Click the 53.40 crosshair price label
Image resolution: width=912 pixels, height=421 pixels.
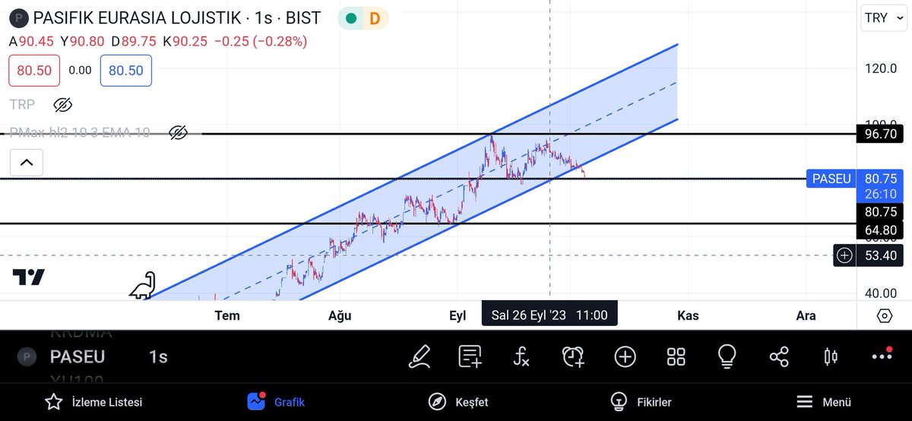(x=879, y=255)
